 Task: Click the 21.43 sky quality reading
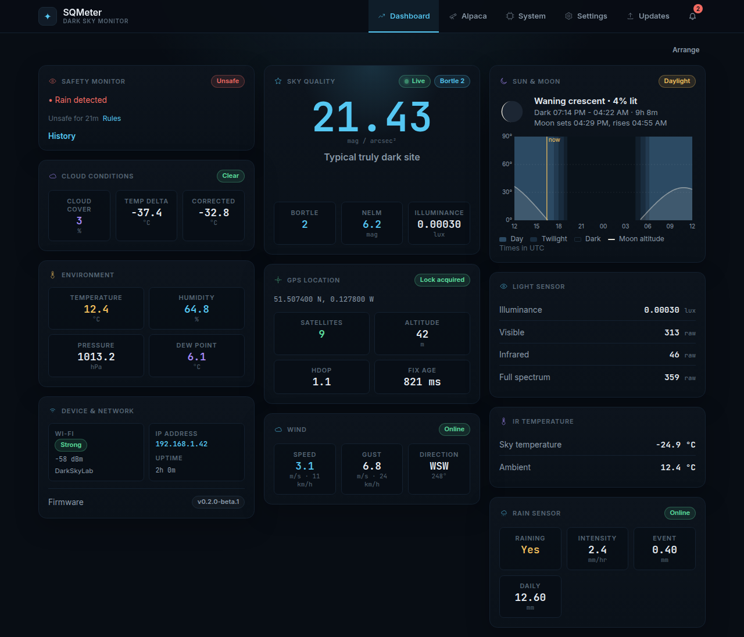pos(372,117)
